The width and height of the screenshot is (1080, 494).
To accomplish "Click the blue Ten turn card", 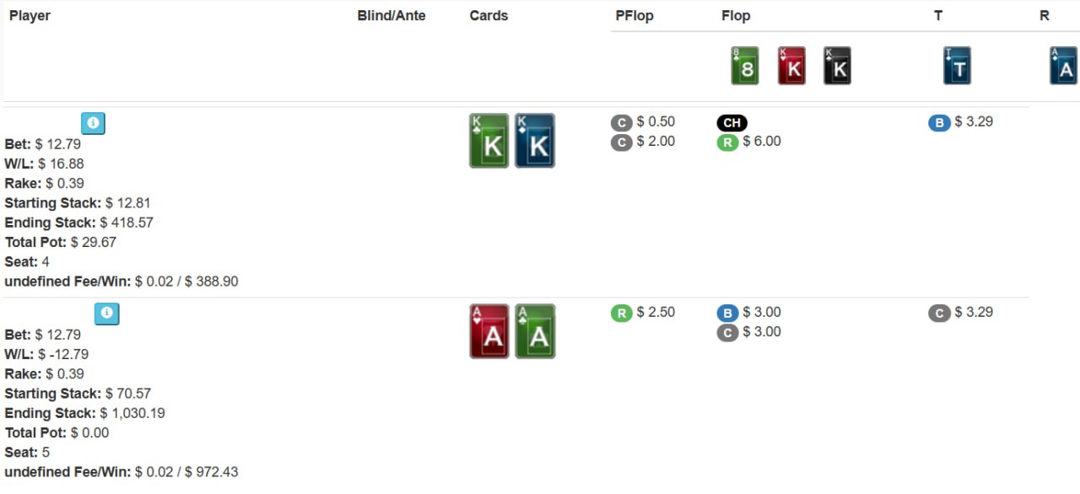I will [957, 66].
